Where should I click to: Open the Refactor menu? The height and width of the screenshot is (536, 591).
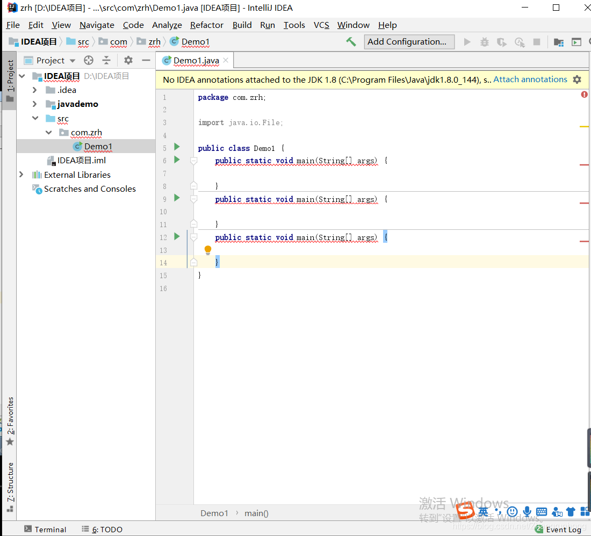tap(206, 25)
